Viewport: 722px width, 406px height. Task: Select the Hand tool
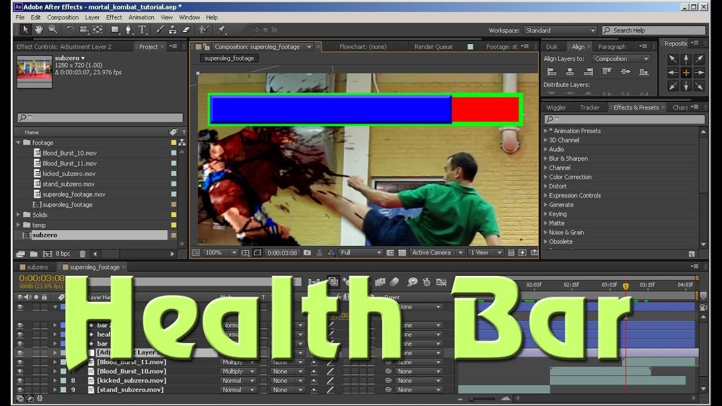click(39, 30)
